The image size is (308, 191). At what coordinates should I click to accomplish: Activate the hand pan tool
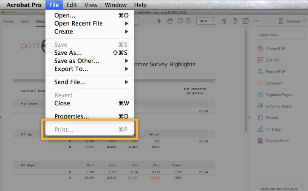tap(170, 21)
